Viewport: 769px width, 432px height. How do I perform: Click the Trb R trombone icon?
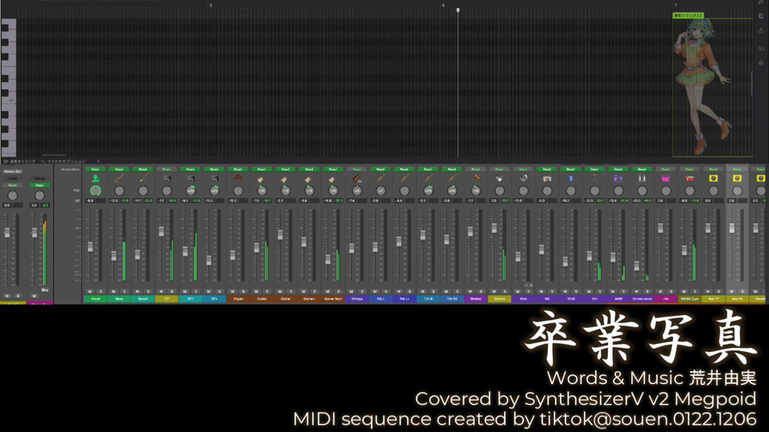(428, 178)
